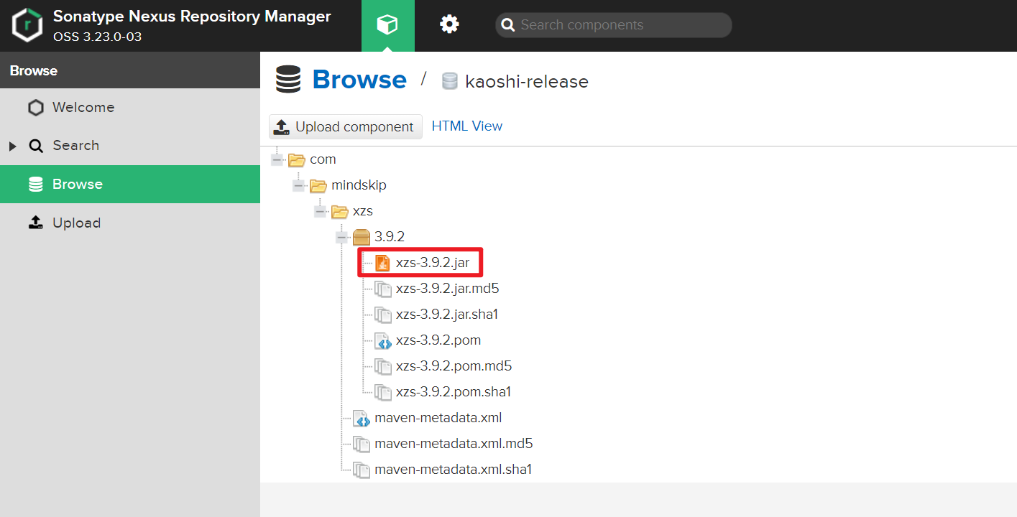Collapse the xzs folder node

pyautogui.click(x=321, y=211)
